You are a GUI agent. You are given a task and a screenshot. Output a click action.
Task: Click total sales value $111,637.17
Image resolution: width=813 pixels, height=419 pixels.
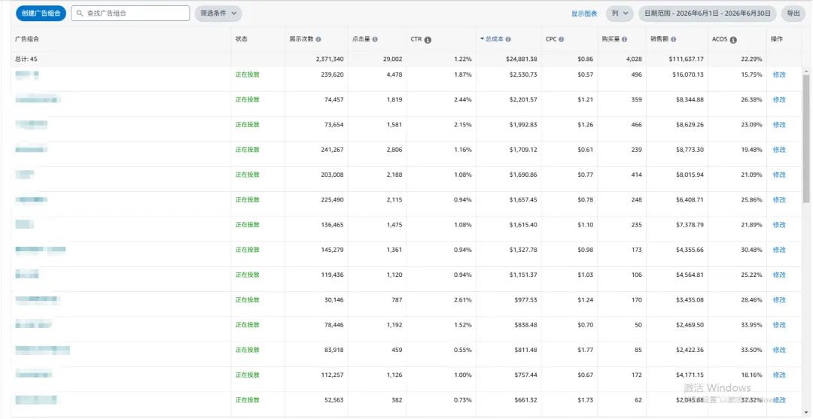pos(686,59)
